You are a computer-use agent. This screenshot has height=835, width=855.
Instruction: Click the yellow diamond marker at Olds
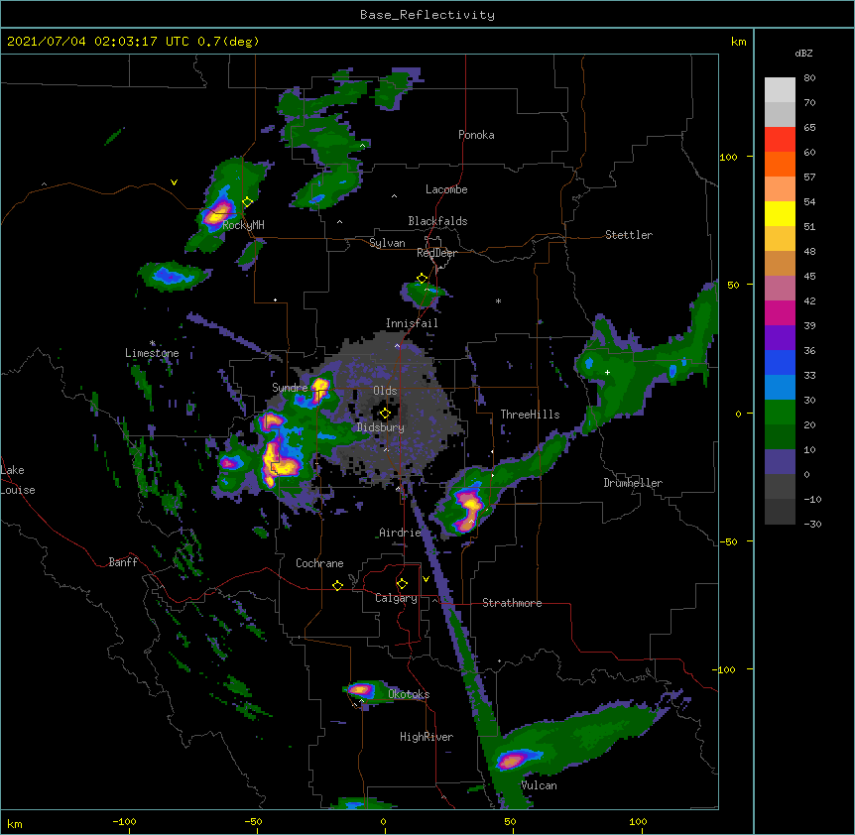[x=385, y=414]
